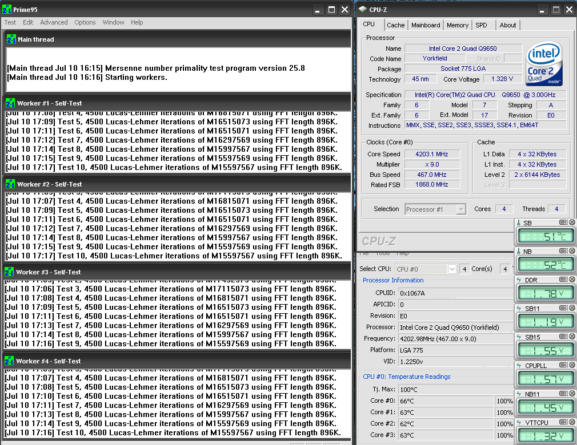Click the DDR gadget display reading 1.78 V

pos(546,293)
